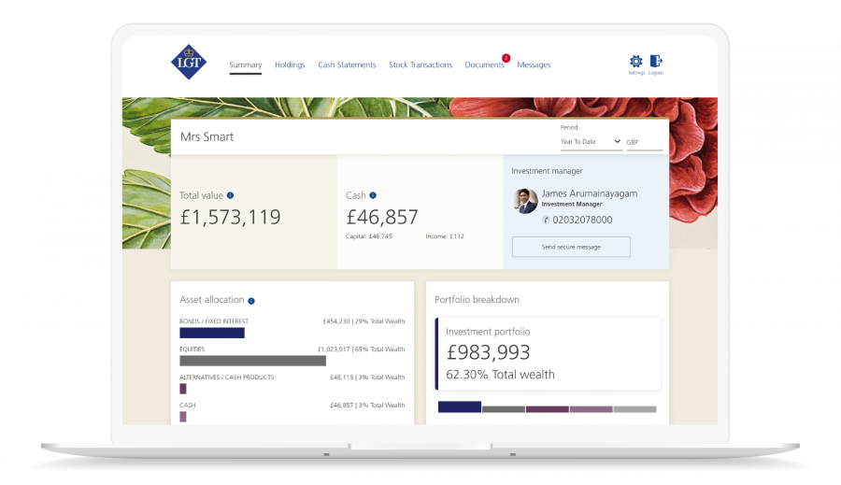Click the phone icon beside 02032078000
841x485 pixels.
[x=546, y=220]
